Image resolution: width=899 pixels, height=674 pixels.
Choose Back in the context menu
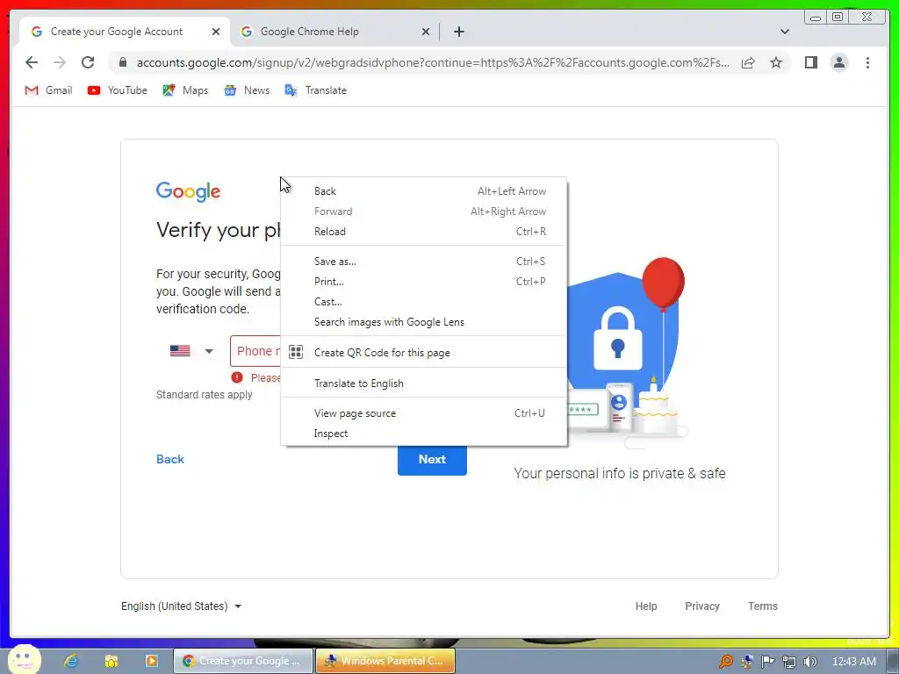click(424, 190)
